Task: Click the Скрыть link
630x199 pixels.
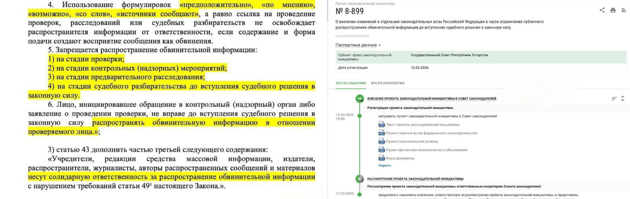Action: (x=384, y=165)
